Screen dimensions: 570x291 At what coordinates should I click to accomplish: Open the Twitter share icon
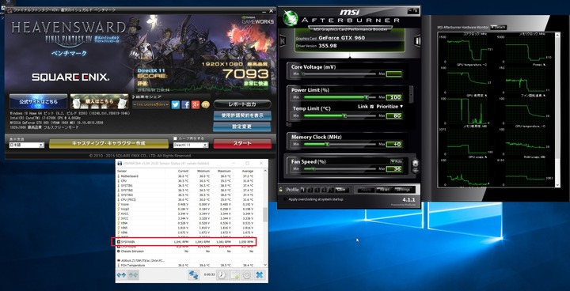point(176,104)
